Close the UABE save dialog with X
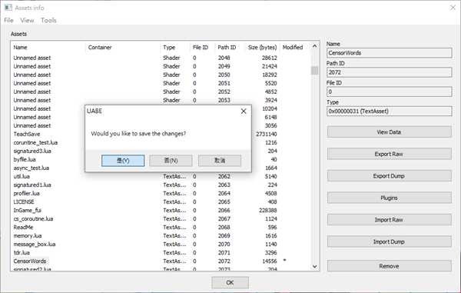Image resolution: width=461 pixels, height=293 pixels. point(244,112)
